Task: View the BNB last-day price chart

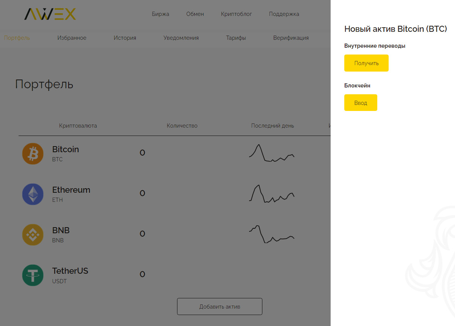Action: [x=271, y=234]
